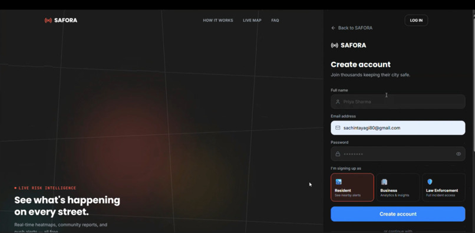Click the Business building icon
475x233 pixels.
(384, 182)
